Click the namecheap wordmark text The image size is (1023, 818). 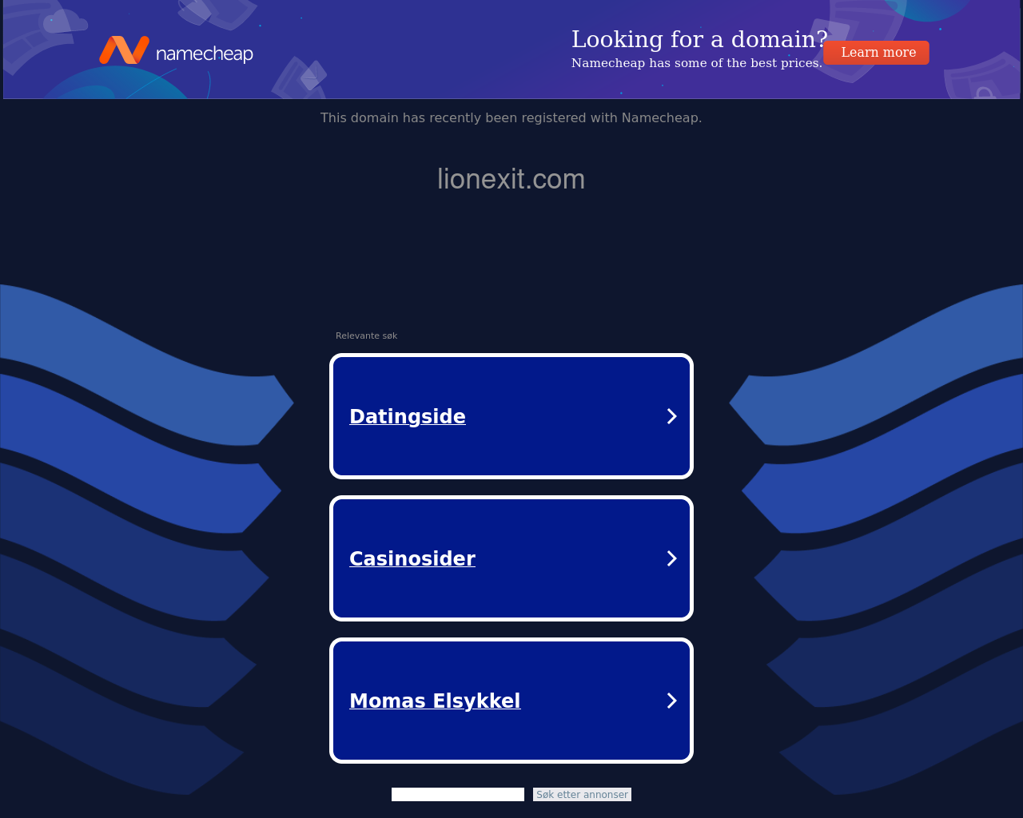click(x=205, y=54)
